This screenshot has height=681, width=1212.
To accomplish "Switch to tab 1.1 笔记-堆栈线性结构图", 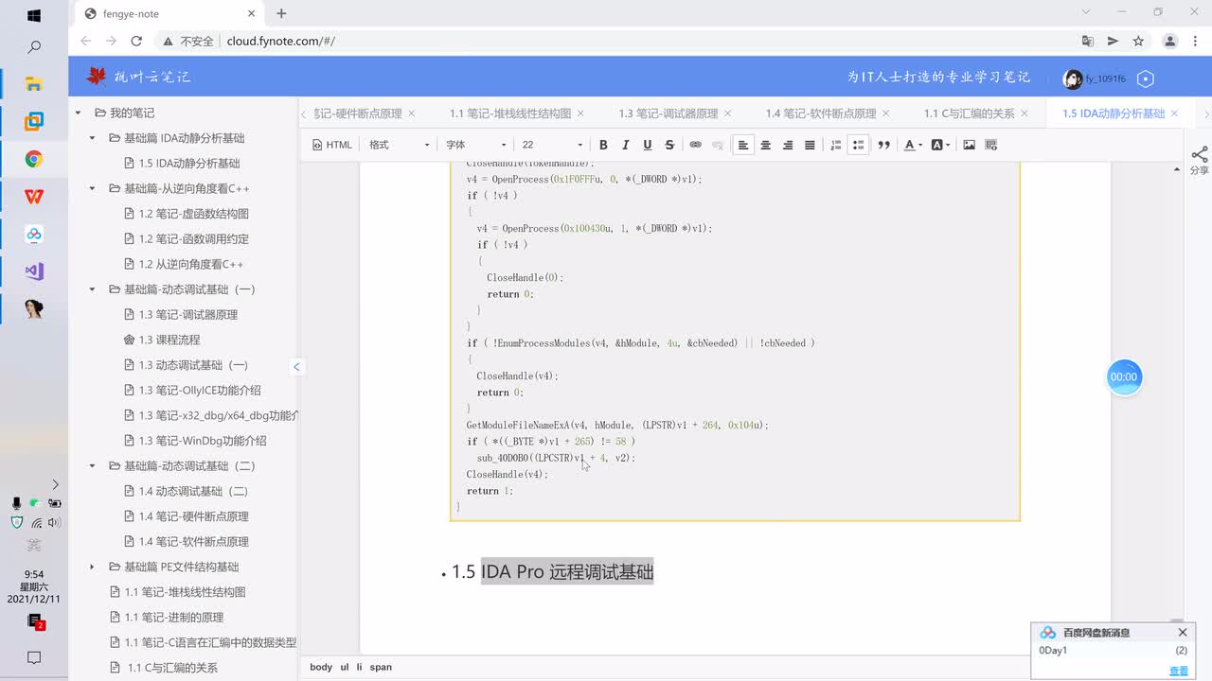I will (x=510, y=113).
